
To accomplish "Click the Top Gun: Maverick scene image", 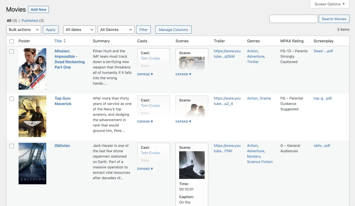I will click(192, 110).
